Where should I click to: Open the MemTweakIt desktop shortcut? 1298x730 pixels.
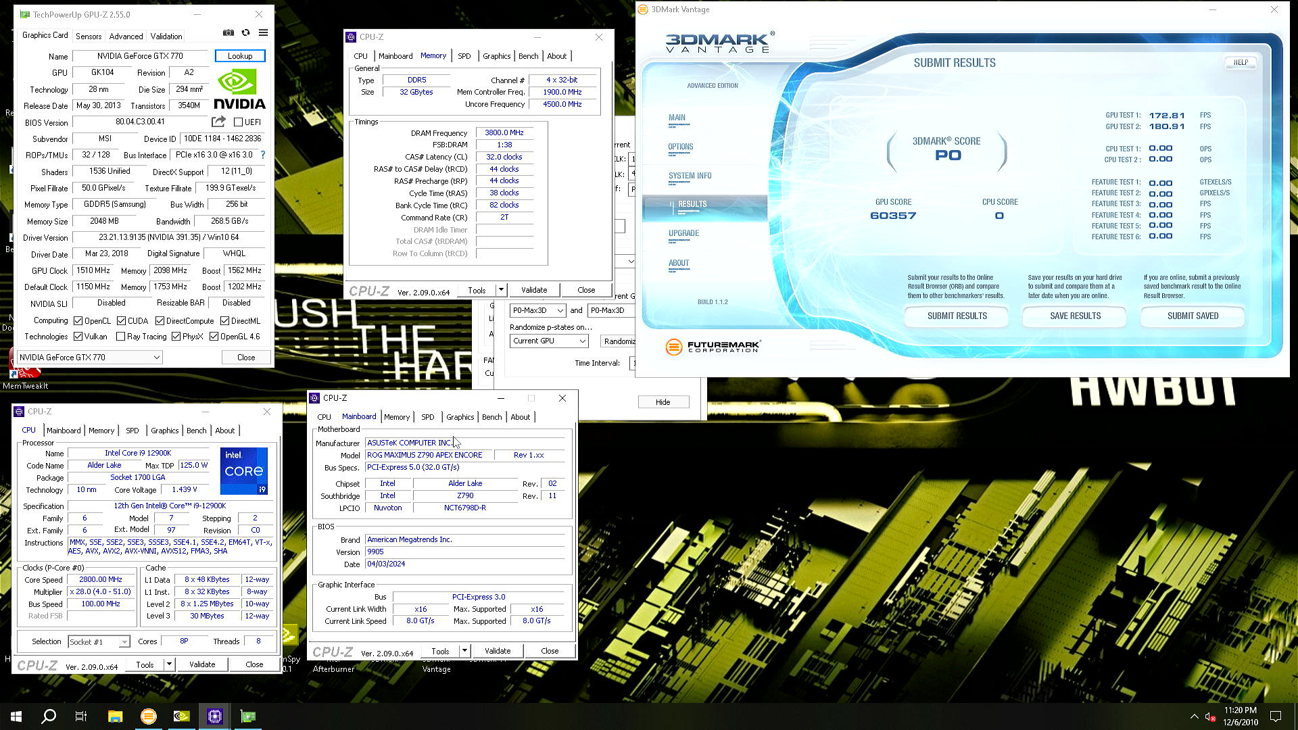point(25,370)
